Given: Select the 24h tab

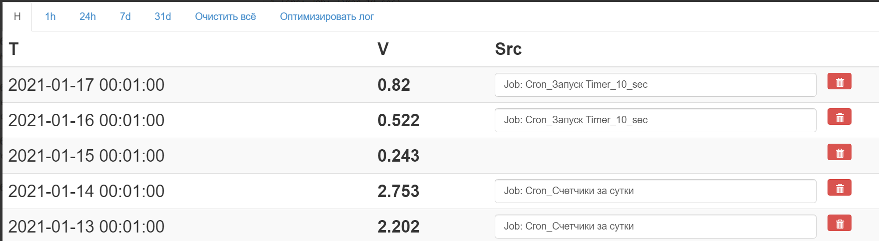Looking at the screenshot, I should pyautogui.click(x=87, y=16).
